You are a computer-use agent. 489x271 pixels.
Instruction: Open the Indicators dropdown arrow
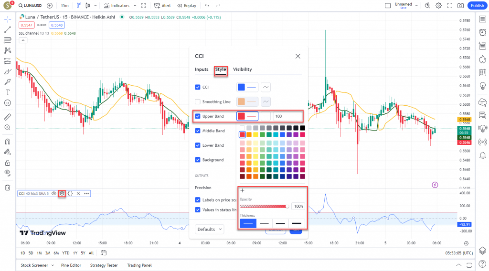point(135,6)
